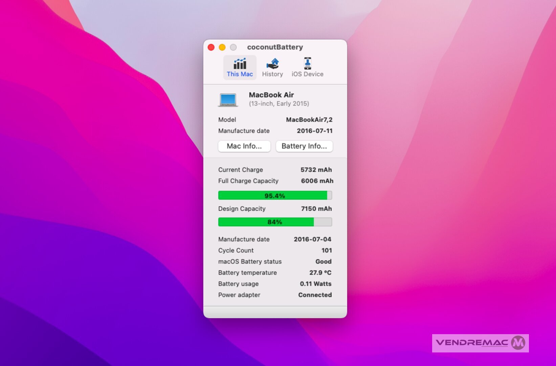Open the Mac Info… dialog
The height and width of the screenshot is (366, 556).
[x=244, y=146]
